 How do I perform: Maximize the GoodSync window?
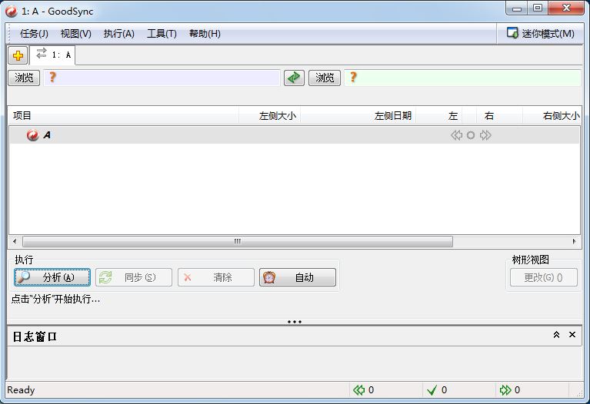click(x=538, y=8)
